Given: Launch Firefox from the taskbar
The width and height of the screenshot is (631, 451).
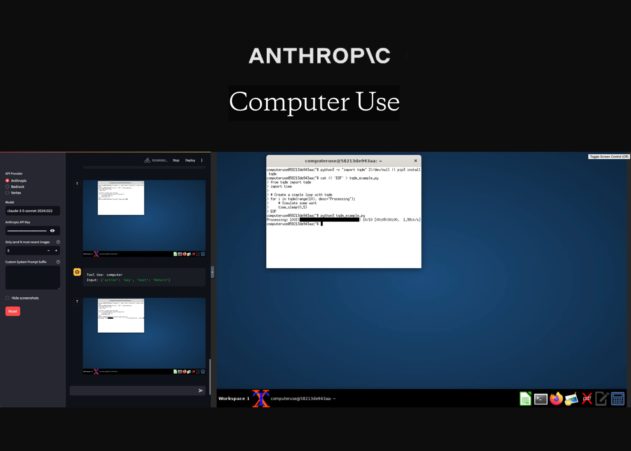Looking at the screenshot, I should tap(556, 398).
